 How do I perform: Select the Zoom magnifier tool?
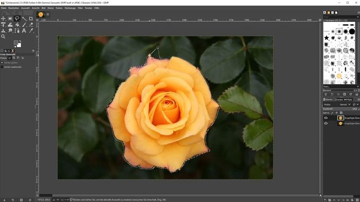pos(3,36)
